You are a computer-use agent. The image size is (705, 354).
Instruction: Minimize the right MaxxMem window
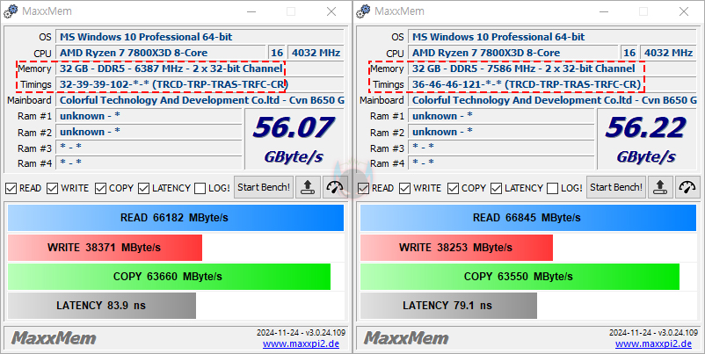point(603,11)
